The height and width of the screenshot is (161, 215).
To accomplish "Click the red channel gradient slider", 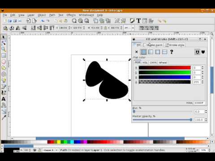I will click(165, 68).
